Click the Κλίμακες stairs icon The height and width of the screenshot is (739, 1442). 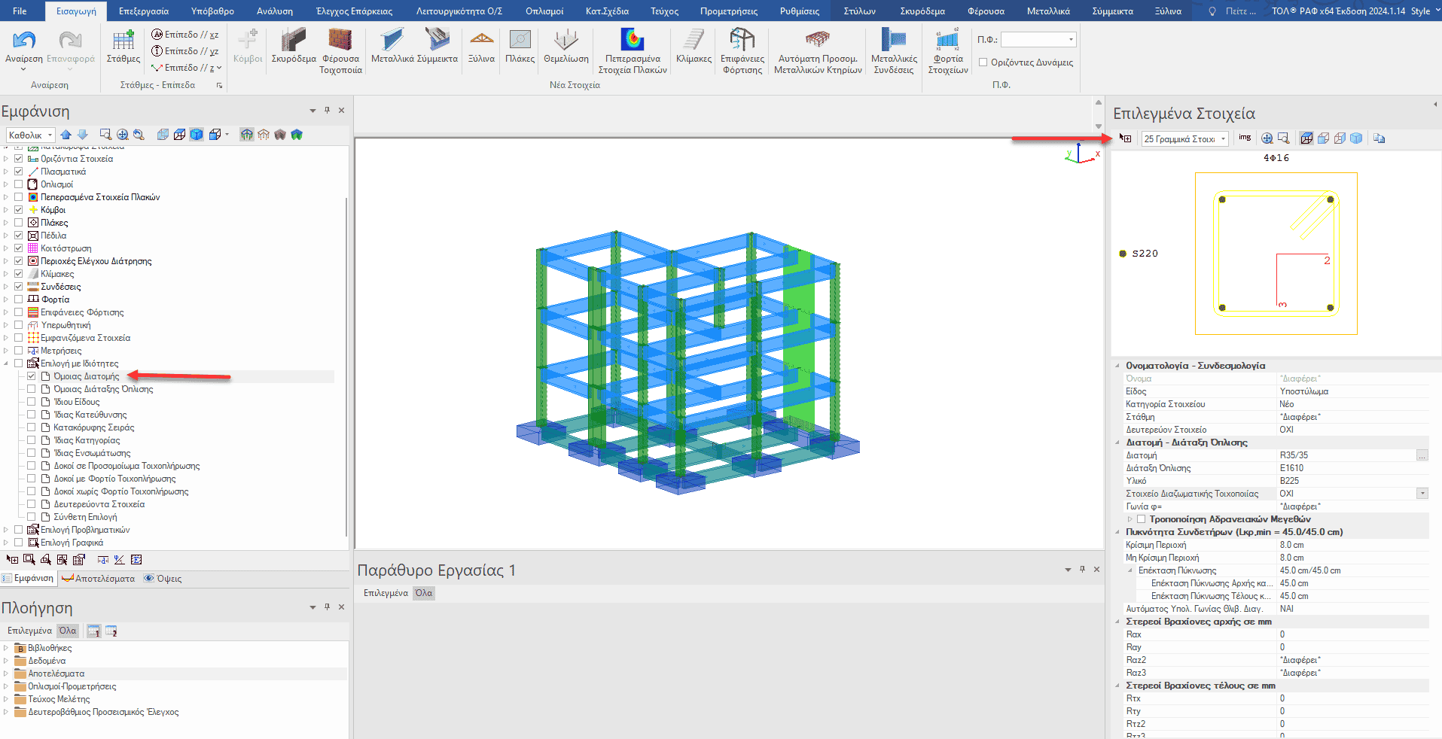coord(694,45)
